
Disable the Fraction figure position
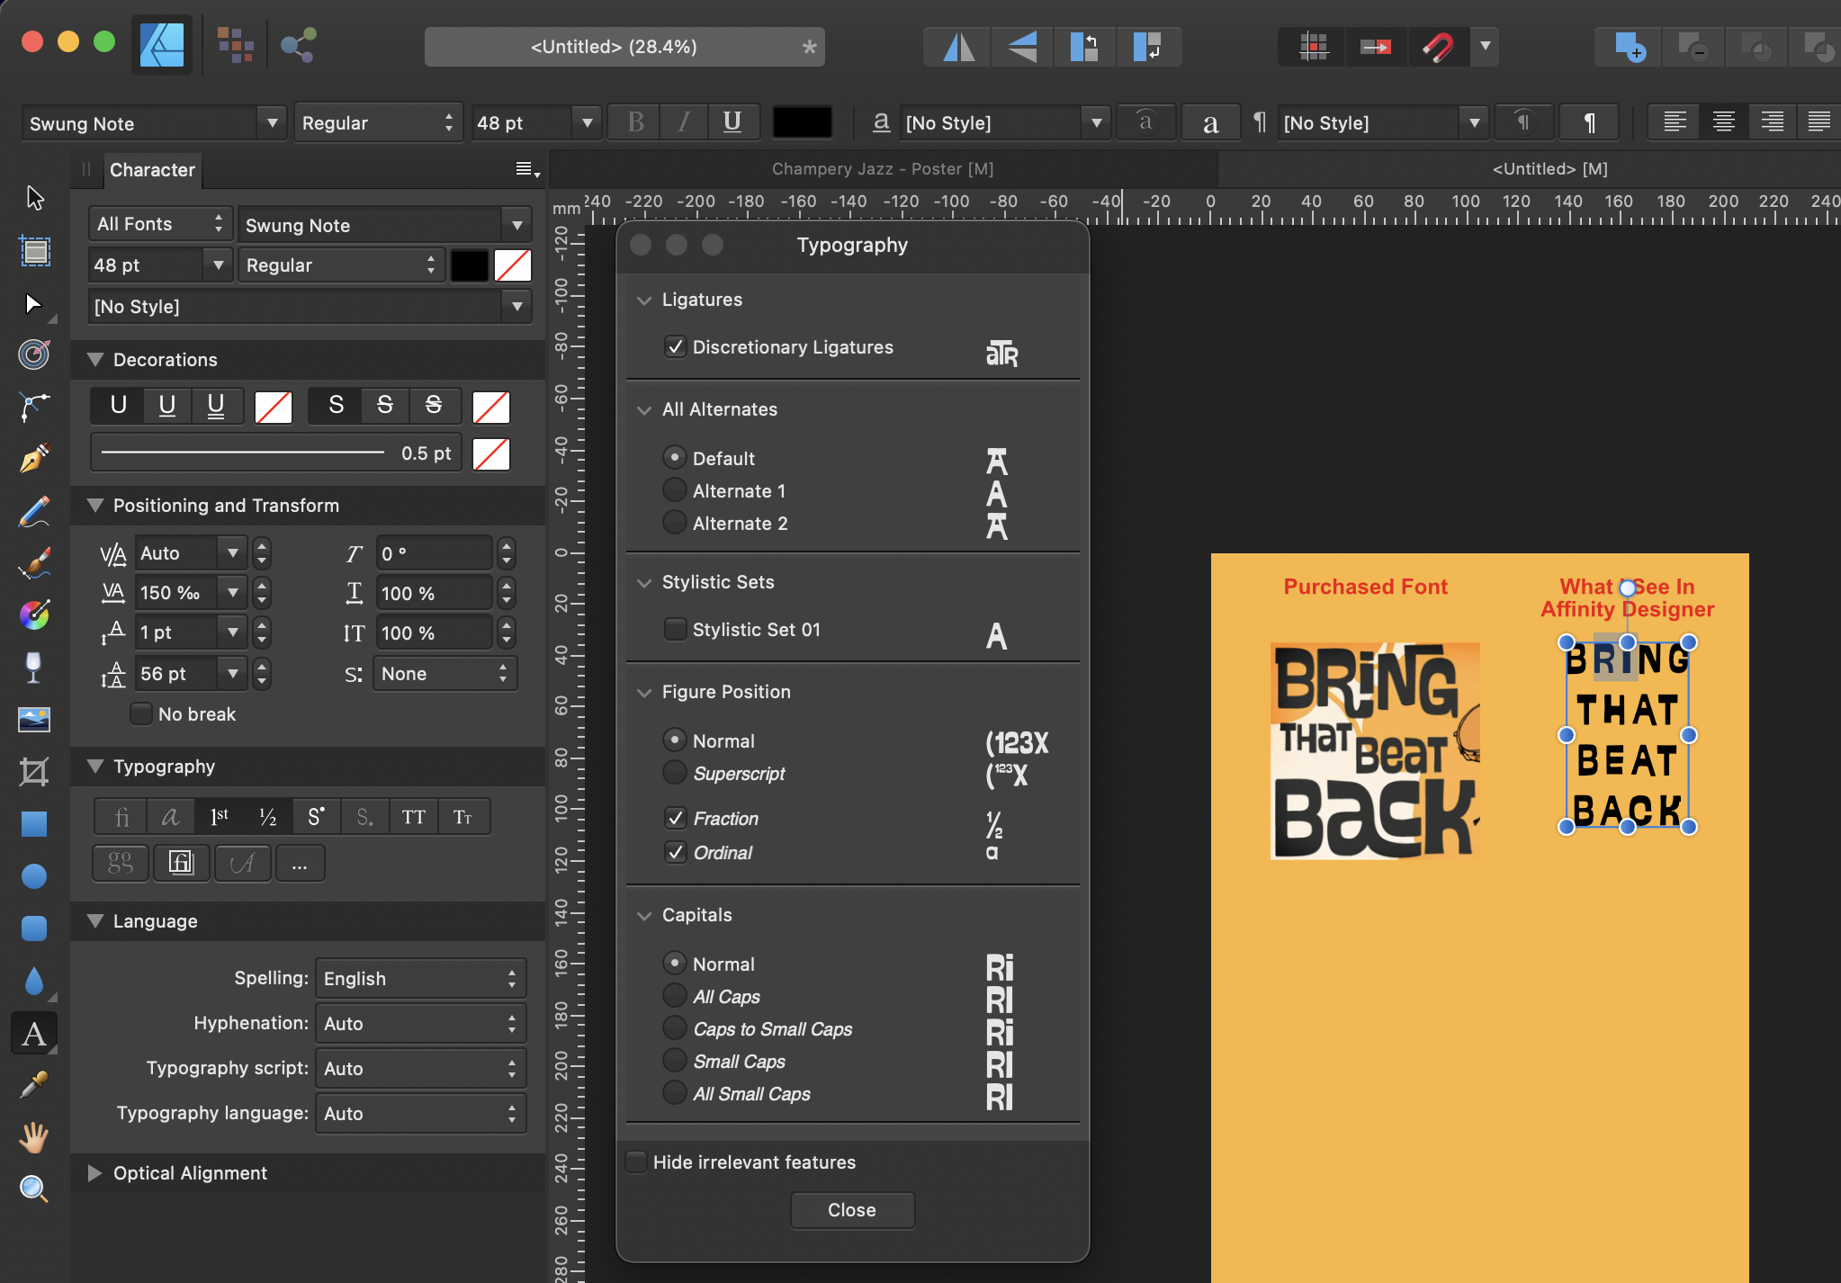click(x=677, y=817)
